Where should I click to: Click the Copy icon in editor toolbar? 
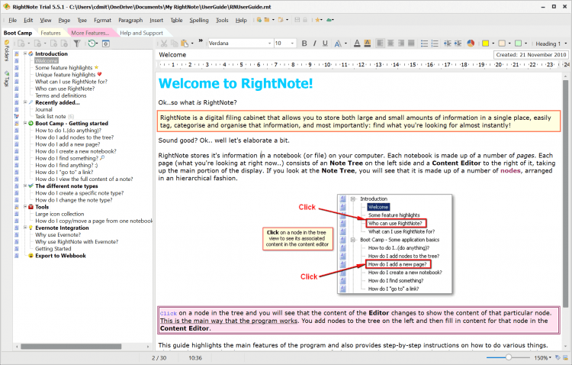pyautogui.click(x=175, y=44)
